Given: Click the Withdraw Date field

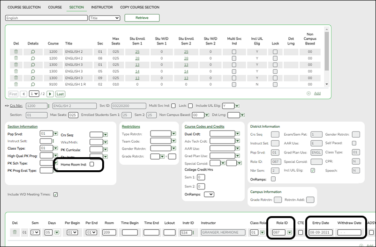Looking at the screenshot, I should pyautogui.click(x=349, y=232).
